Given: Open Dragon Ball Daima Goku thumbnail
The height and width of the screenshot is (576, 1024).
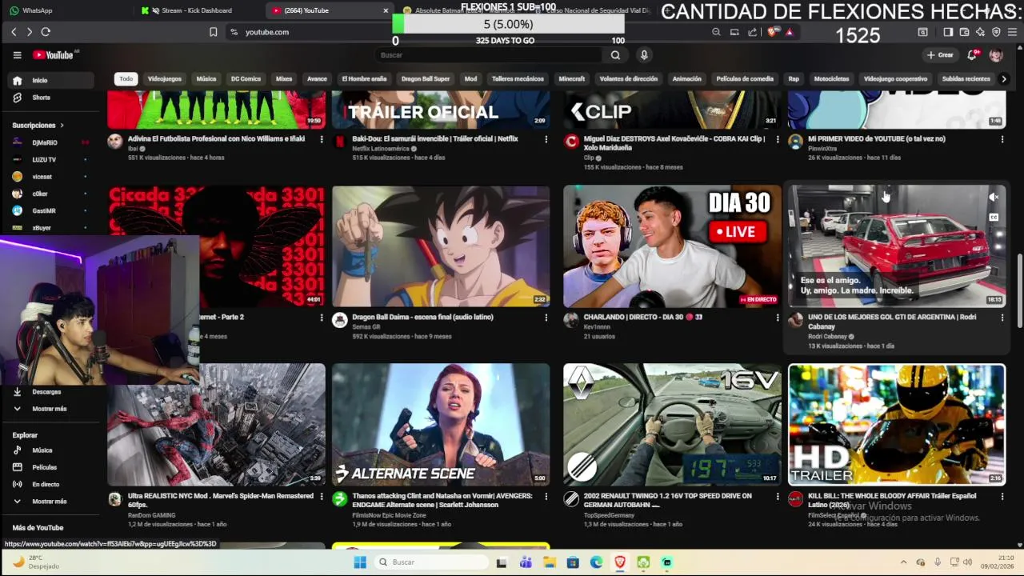Looking at the screenshot, I should click(441, 246).
